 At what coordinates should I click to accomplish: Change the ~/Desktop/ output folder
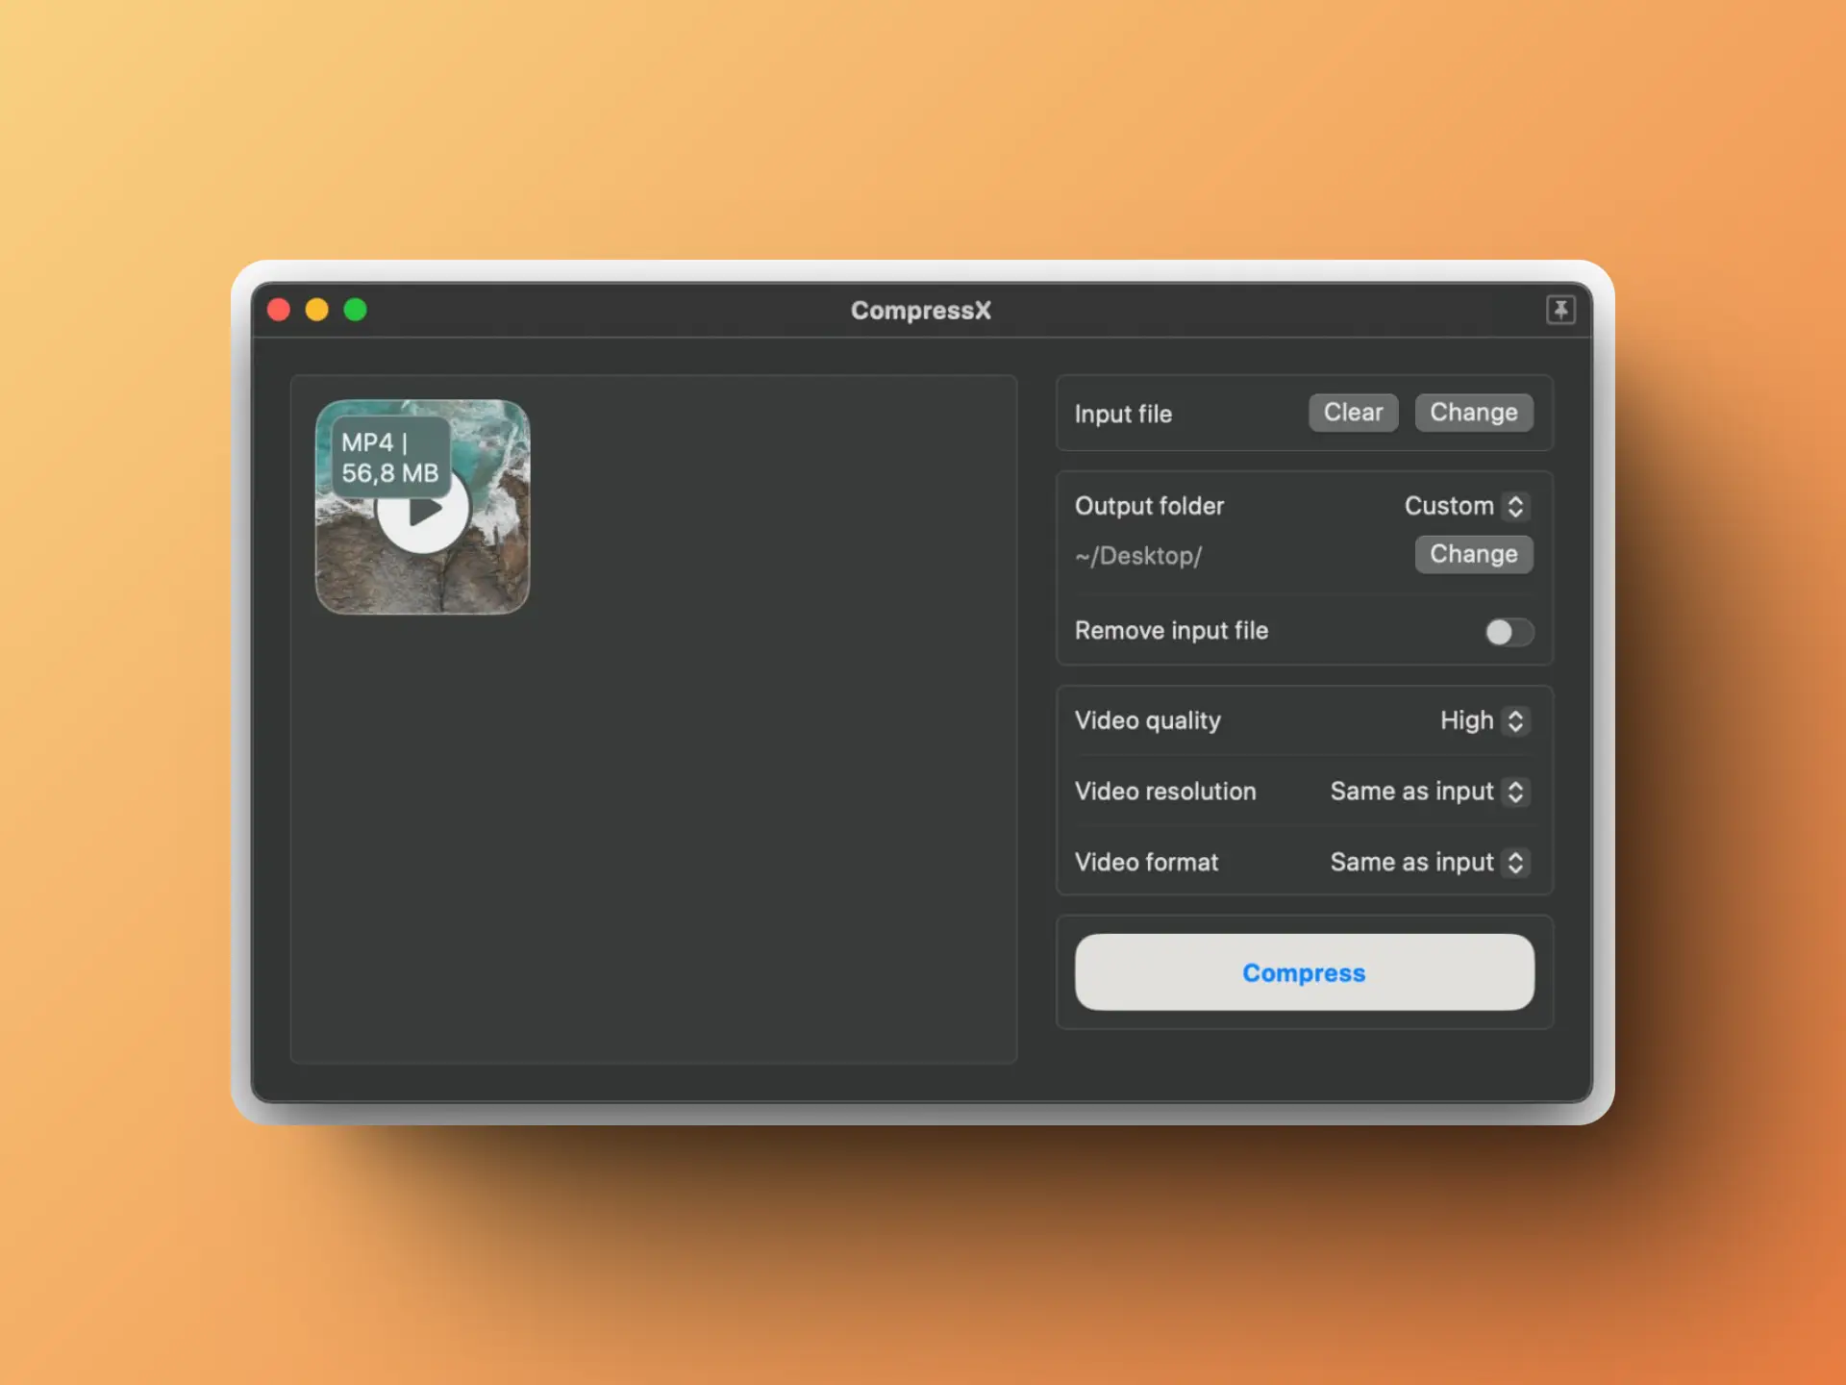click(x=1473, y=554)
